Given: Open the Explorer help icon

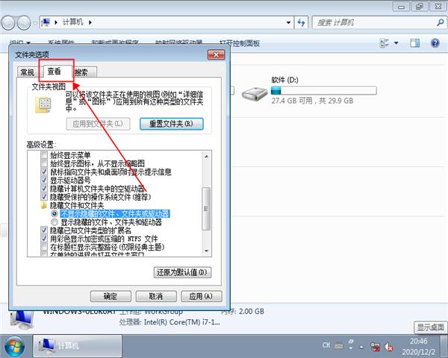Looking at the screenshot, I should (x=435, y=43).
